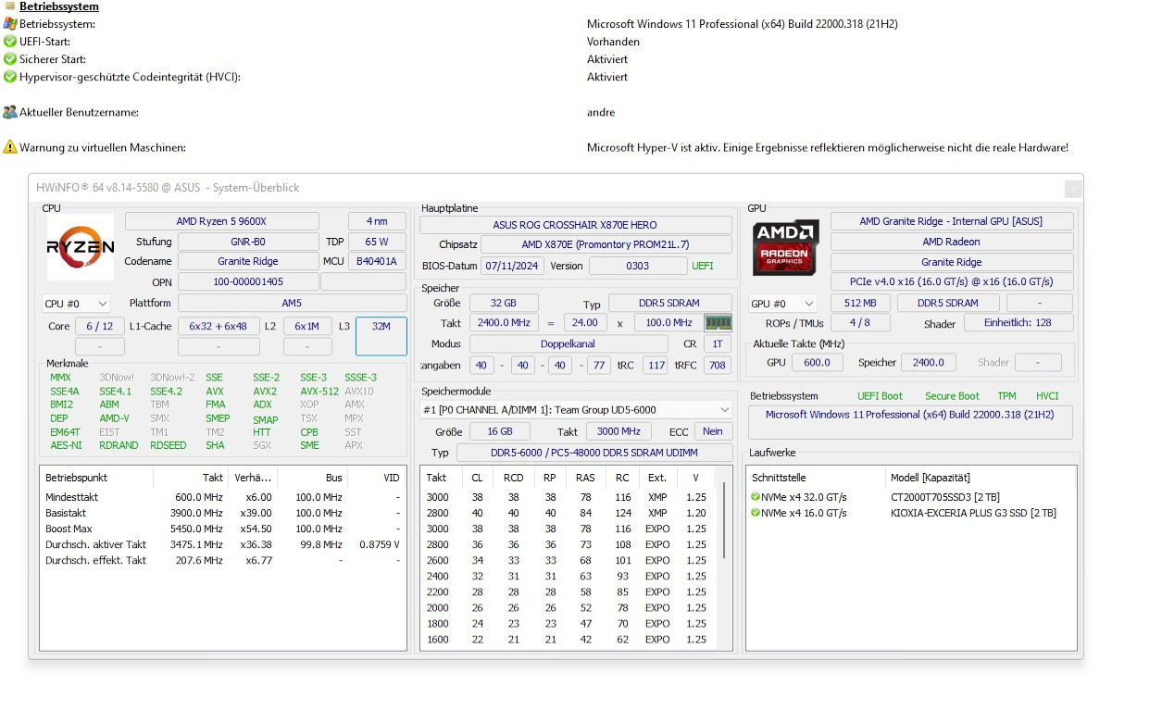This screenshot has height=722, width=1162.
Task: Click the Schnittstelle column header in Laufwerke
Action: (x=779, y=478)
